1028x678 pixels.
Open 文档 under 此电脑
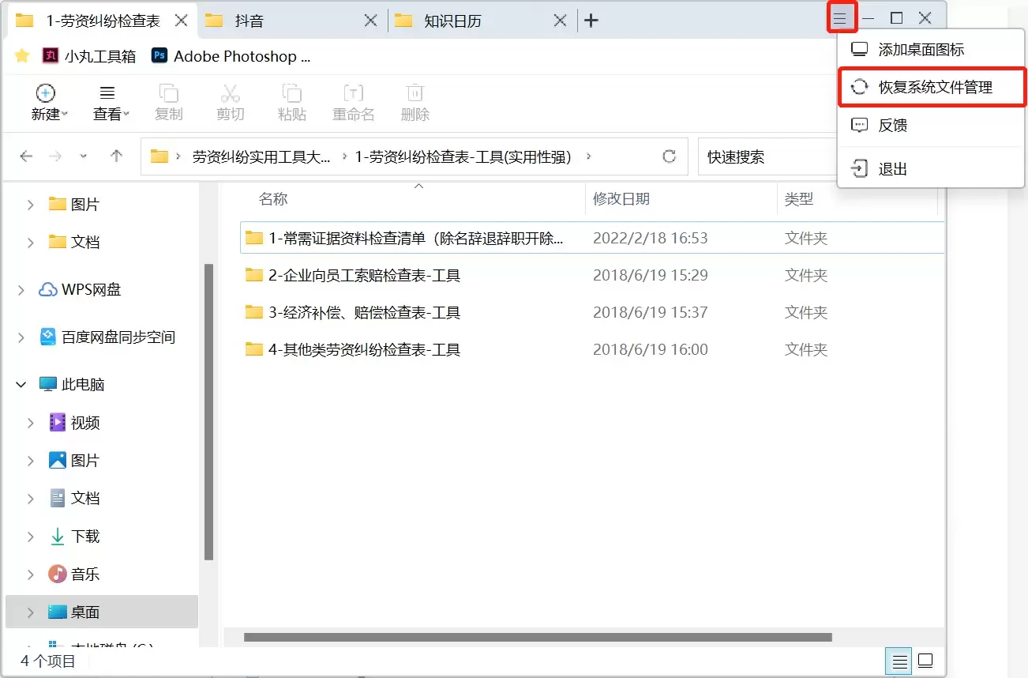tap(74, 499)
